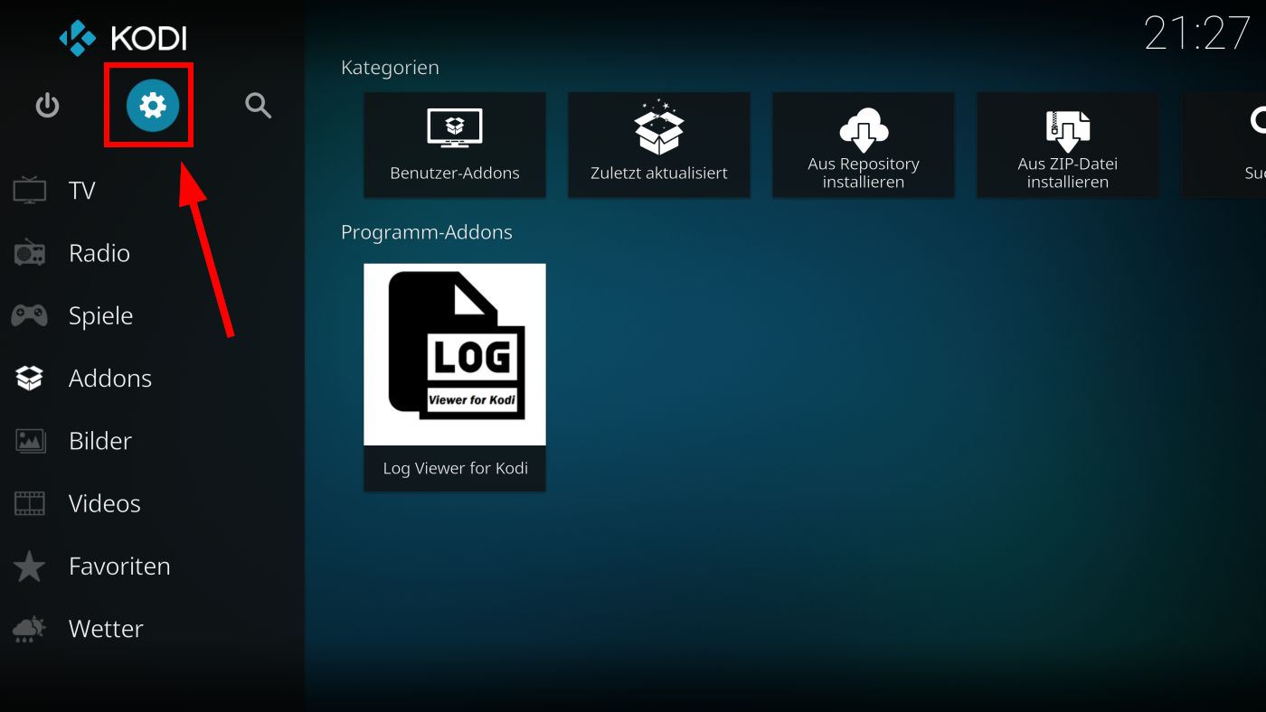Click the Benutzer-Addons monitor icon
1266x712 pixels.
455,127
